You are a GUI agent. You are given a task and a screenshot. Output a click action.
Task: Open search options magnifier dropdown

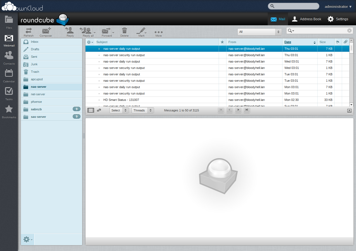tap(291, 31)
